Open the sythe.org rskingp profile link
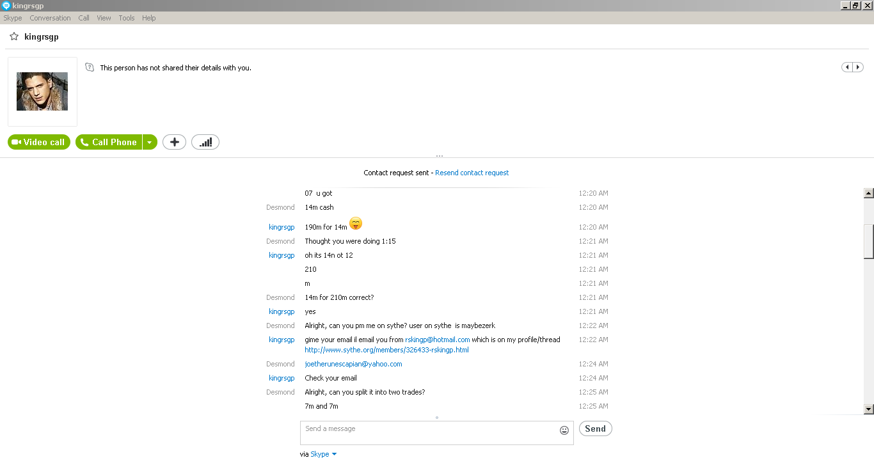Image resolution: width=874 pixels, height=463 pixels. (x=386, y=350)
